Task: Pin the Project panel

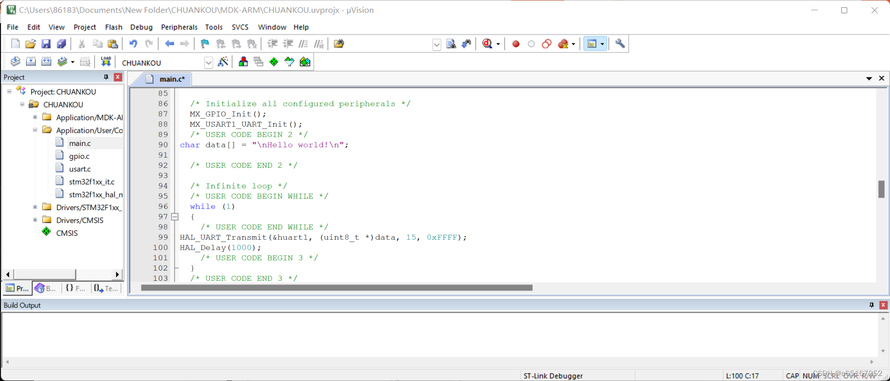Action: [x=106, y=77]
